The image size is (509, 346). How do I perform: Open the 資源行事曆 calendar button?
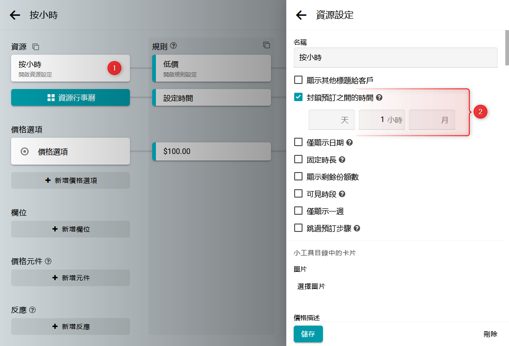click(71, 97)
